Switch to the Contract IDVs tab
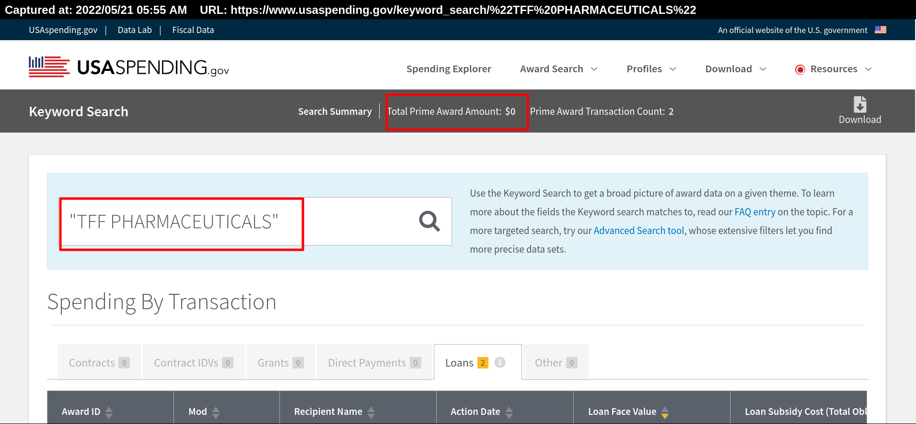This screenshot has width=916, height=424. coord(194,362)
